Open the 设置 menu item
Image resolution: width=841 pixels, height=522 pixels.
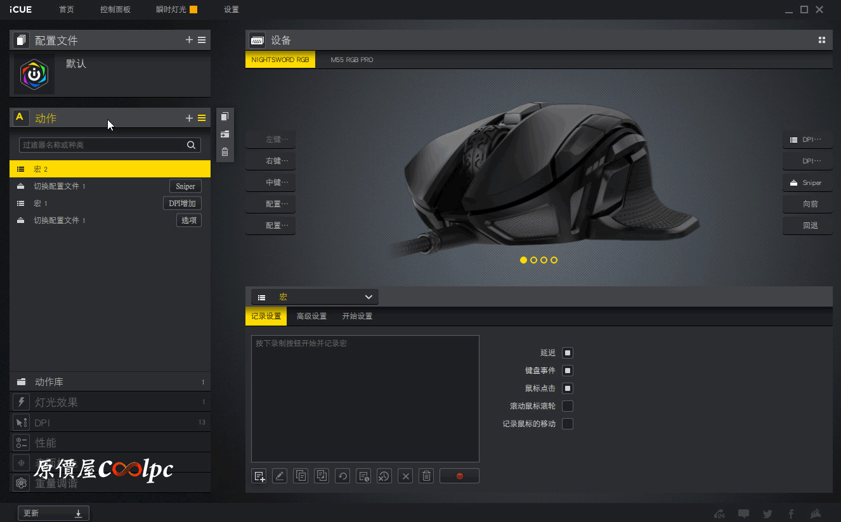231,10
